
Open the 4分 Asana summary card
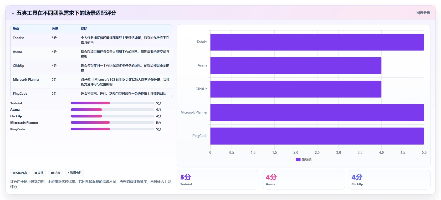pyautogui.click(x=304, y=180)
